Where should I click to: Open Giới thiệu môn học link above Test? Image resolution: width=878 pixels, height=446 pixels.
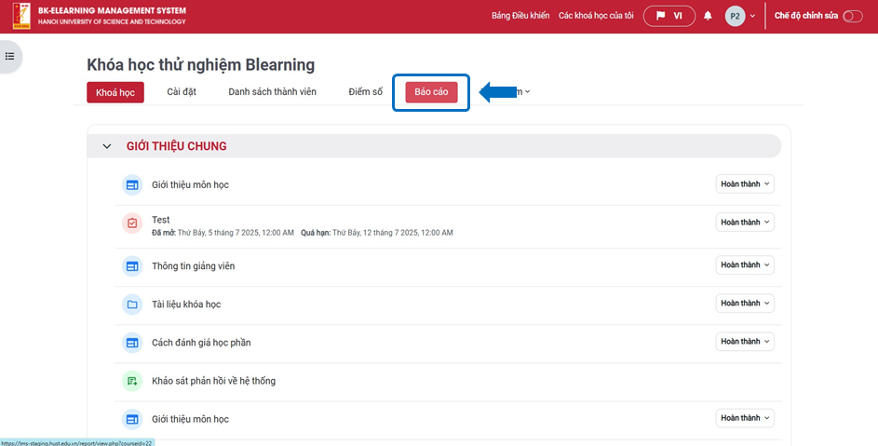tap(190, 185)
